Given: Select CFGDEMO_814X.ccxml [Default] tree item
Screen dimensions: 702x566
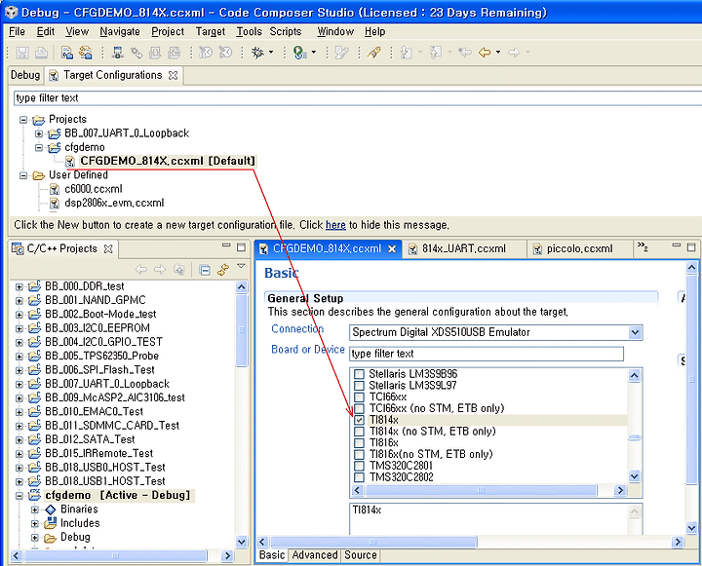Looking at the screenshot, I should [168, 161].
